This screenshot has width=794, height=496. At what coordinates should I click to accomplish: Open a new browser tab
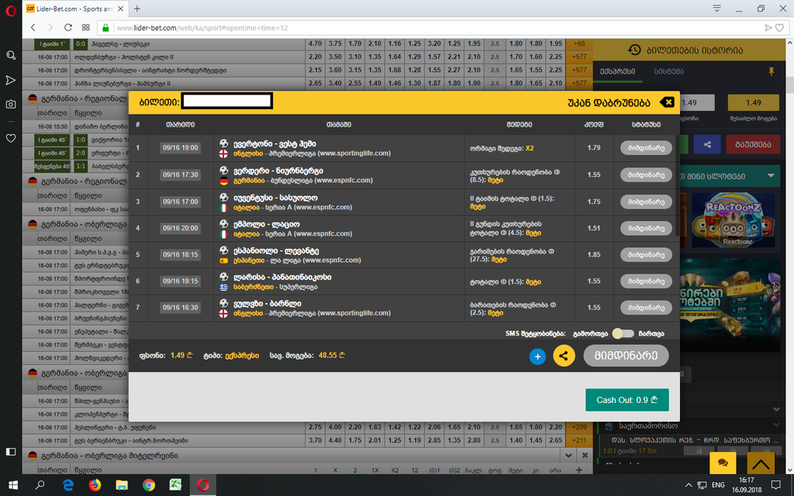pyautogui.click(x=136, y=9)
